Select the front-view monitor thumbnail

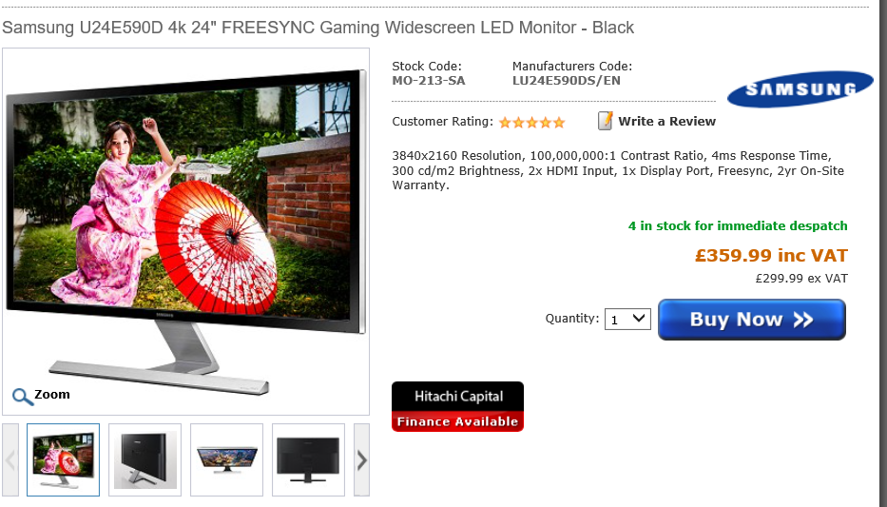click(x=64, y=460)
